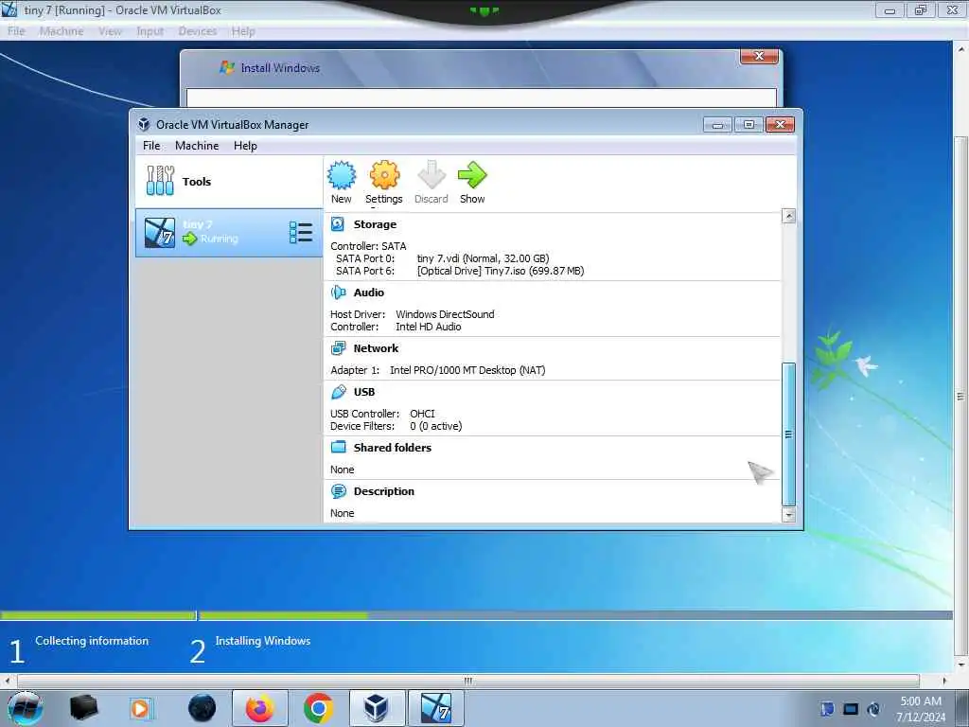Open the VM window Input menu

[x=150, y=31]
